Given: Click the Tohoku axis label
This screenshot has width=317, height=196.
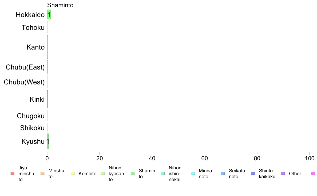Looking at the screenshot, I should coord(33,27).
